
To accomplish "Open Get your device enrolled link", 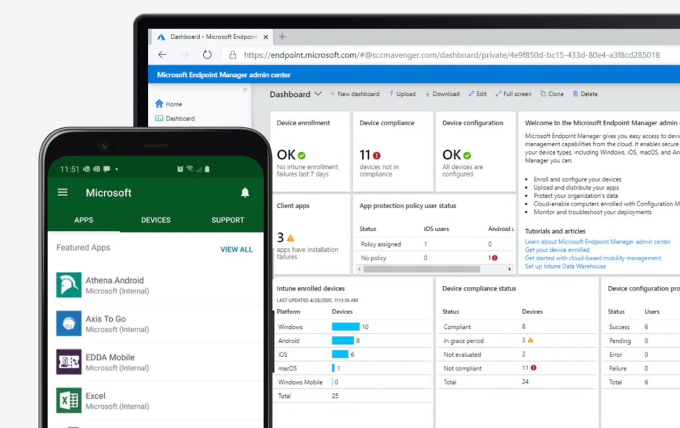I will [x=557, y=250].
